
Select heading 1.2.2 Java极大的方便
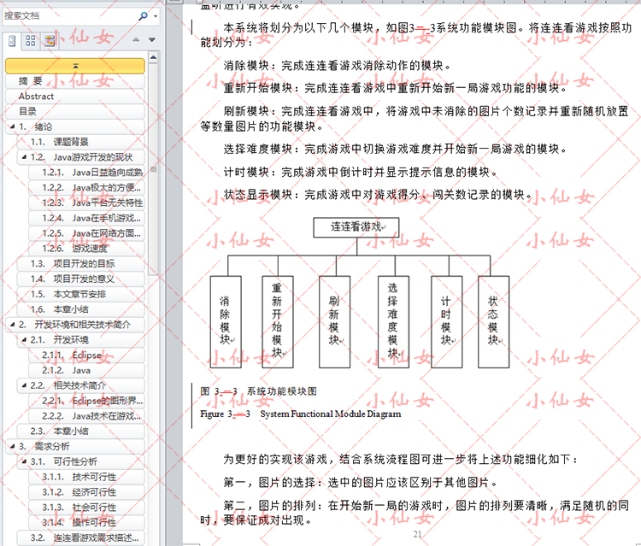pyautogui.click(x=86, y=188)
